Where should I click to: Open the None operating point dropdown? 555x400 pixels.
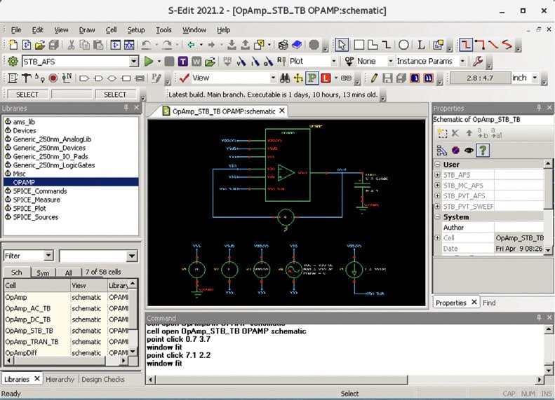(390, 62)
